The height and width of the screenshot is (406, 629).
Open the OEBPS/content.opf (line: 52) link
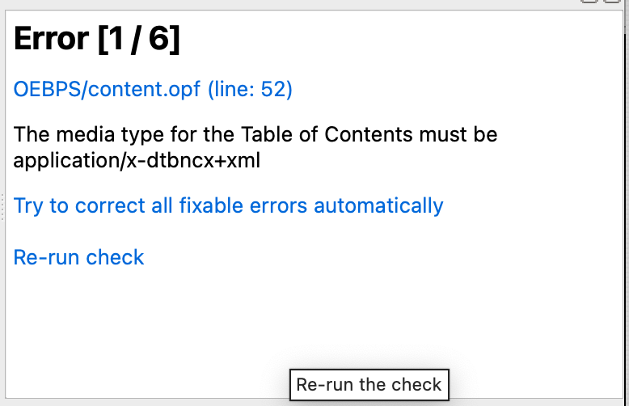point(153,89)
